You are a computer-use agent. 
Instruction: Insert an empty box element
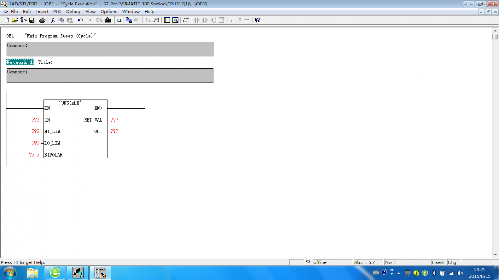(x=221, y=20)
